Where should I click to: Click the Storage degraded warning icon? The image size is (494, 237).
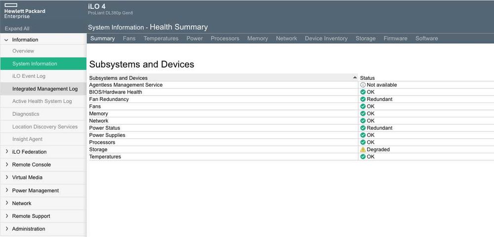point(363,150)
